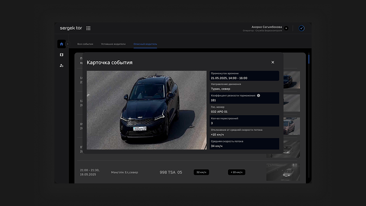Open the thumbnail for the 998 TSA 05 row

click(283, 172)
